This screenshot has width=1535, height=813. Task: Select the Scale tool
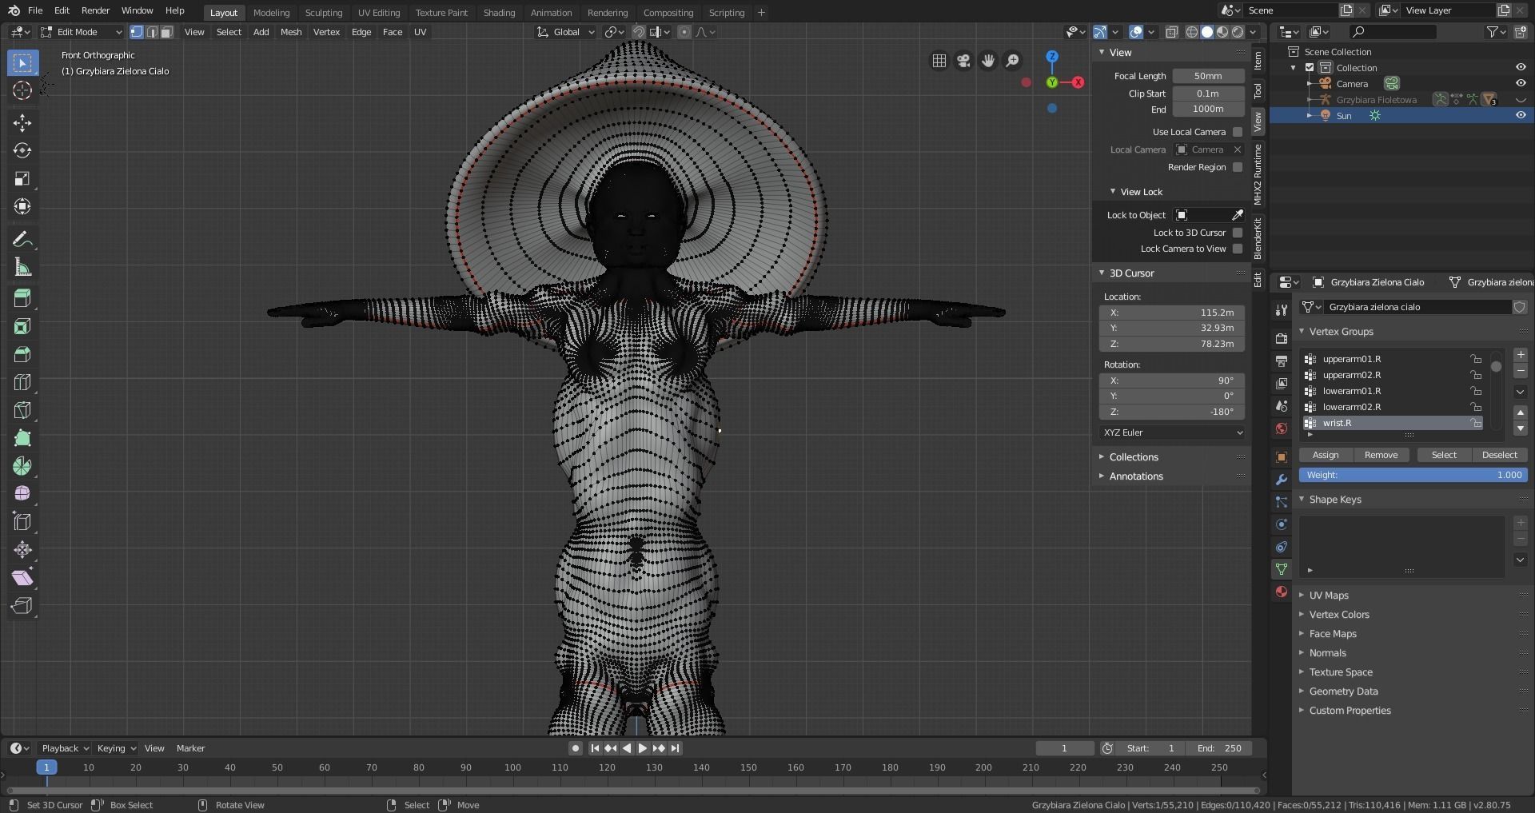point(22,178)
